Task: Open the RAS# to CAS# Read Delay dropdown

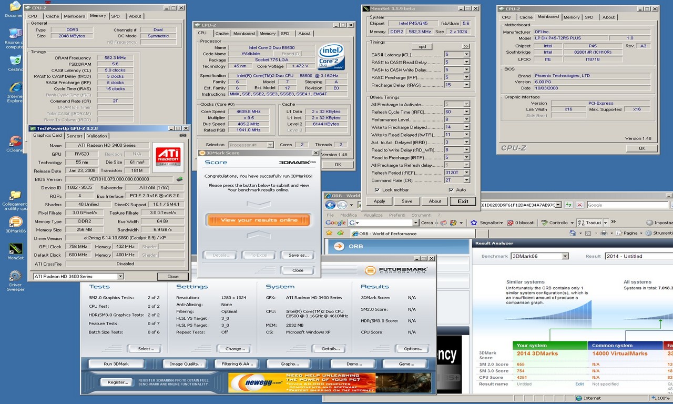Action: pos(466,62)
